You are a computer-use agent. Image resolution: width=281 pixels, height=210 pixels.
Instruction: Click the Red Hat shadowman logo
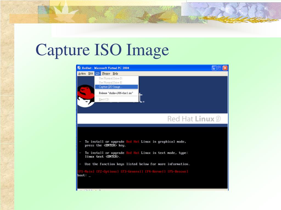tap(86, 96)
